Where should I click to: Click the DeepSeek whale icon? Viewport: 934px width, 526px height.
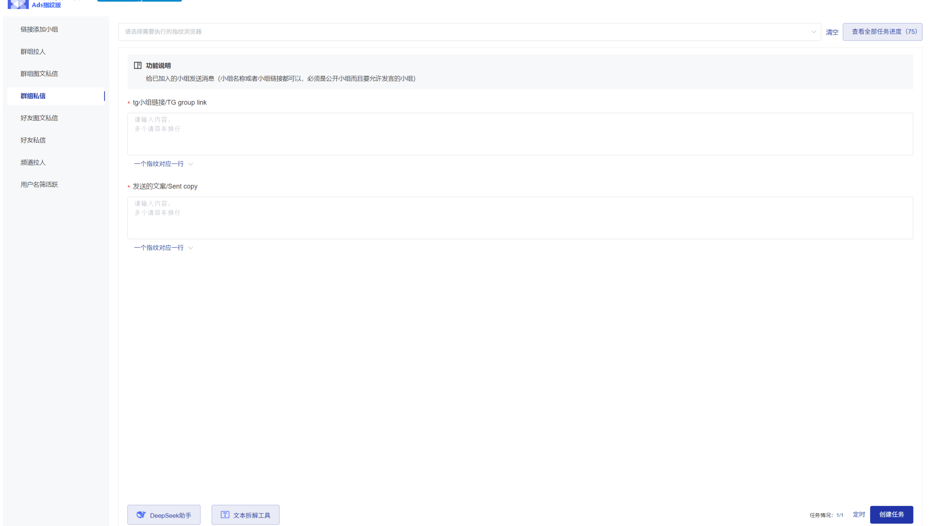pos(141,515)
